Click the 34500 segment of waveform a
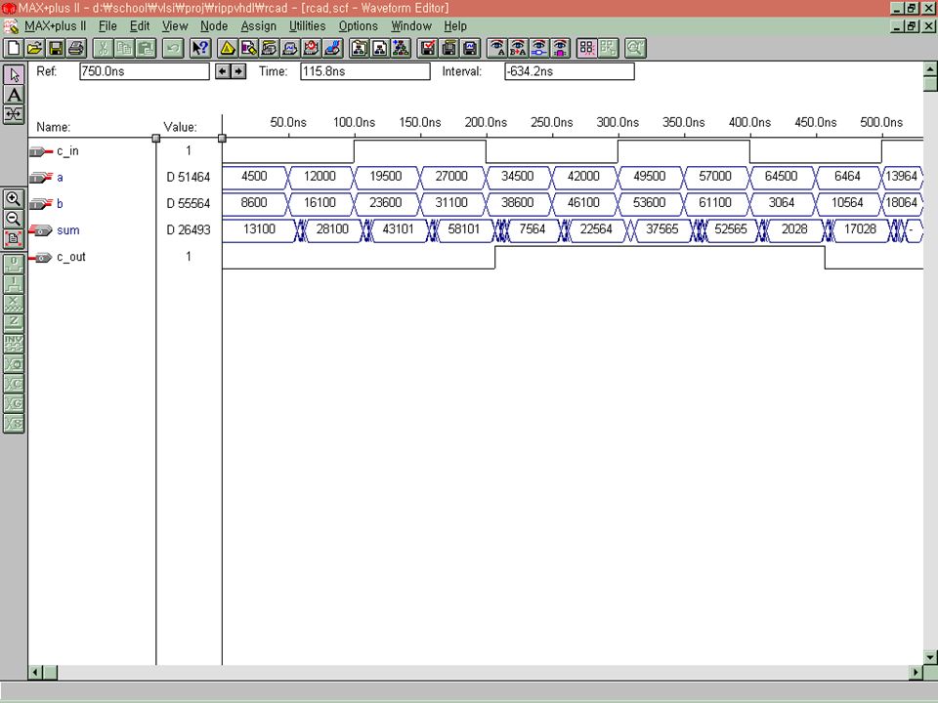The image size is (938, 703). click(x=518, y=177)
